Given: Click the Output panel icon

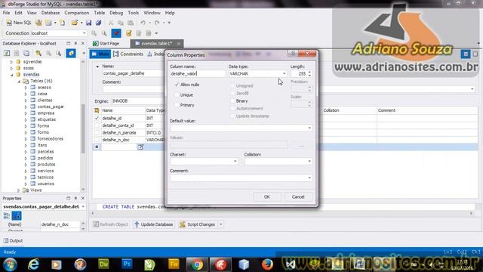Looking at the screenshot, I should coord(5,240).
